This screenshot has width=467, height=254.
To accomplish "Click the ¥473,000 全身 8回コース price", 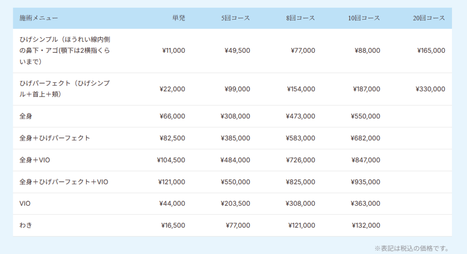I will [x=301, y=117].
